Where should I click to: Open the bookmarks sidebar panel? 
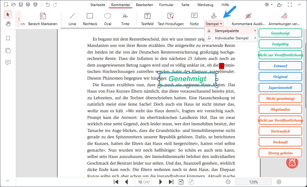(x=8, y=38)
